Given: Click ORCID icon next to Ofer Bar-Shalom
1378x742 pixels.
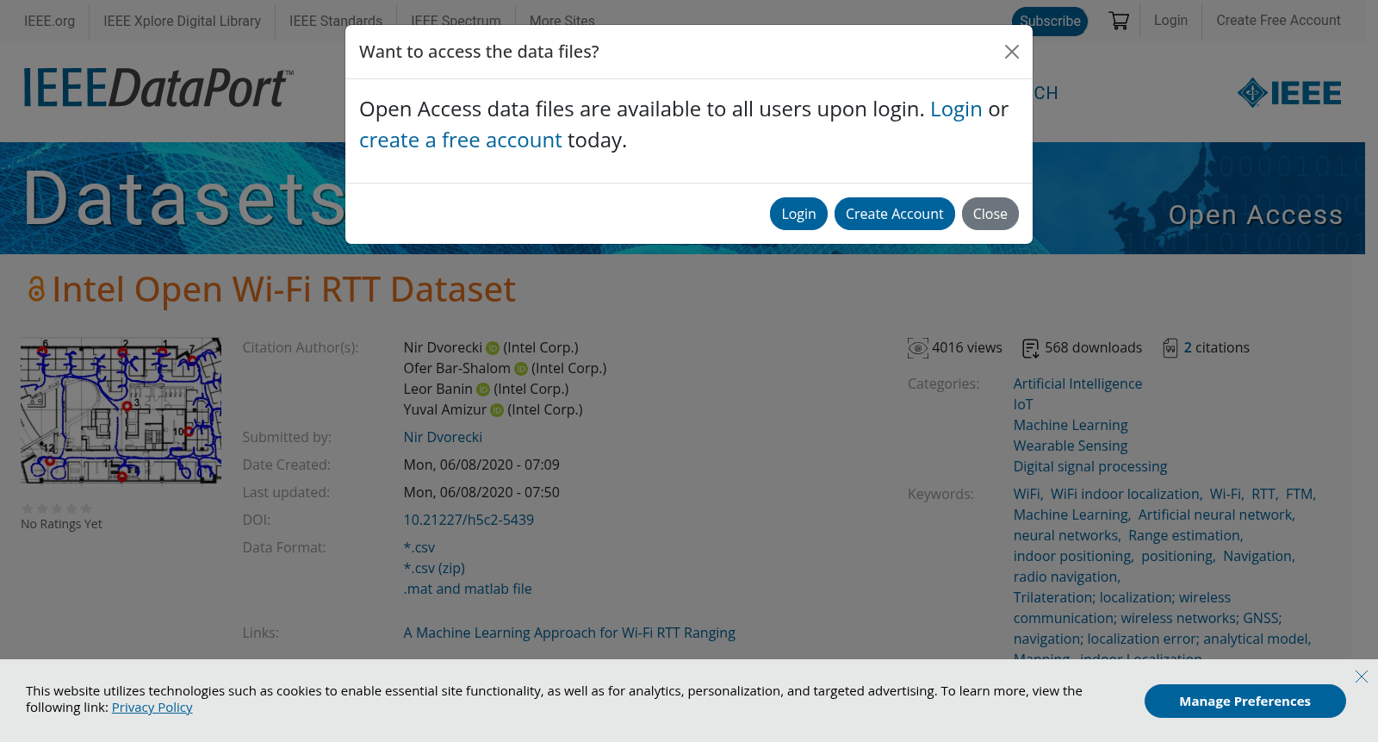Looking at the screenshot, I should pos(521,369).
